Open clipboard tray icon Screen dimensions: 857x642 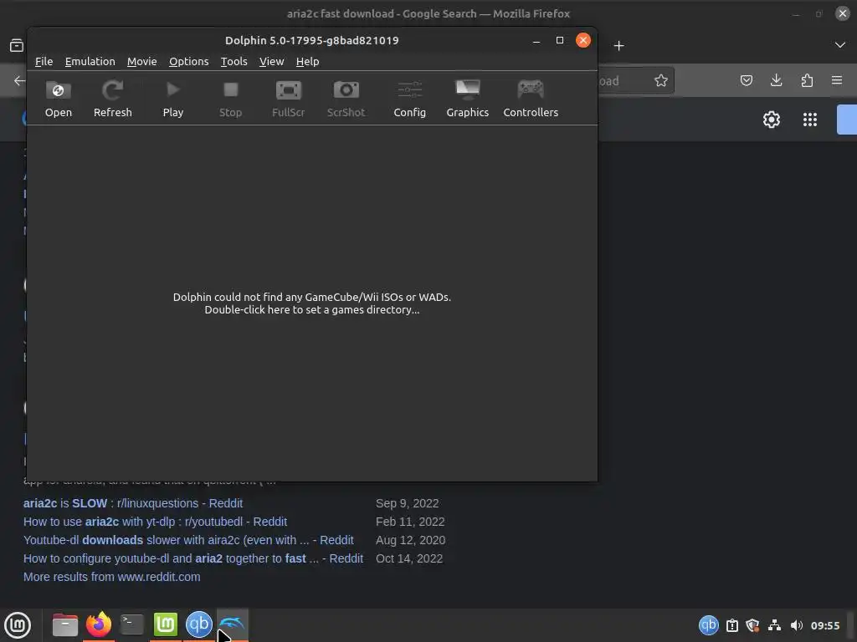731,625
